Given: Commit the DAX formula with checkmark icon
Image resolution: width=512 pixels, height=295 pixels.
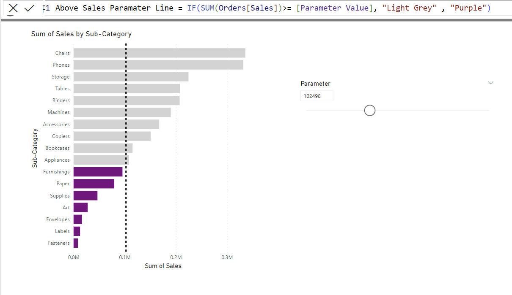Looking at the screenshot, I should (29, 8).
